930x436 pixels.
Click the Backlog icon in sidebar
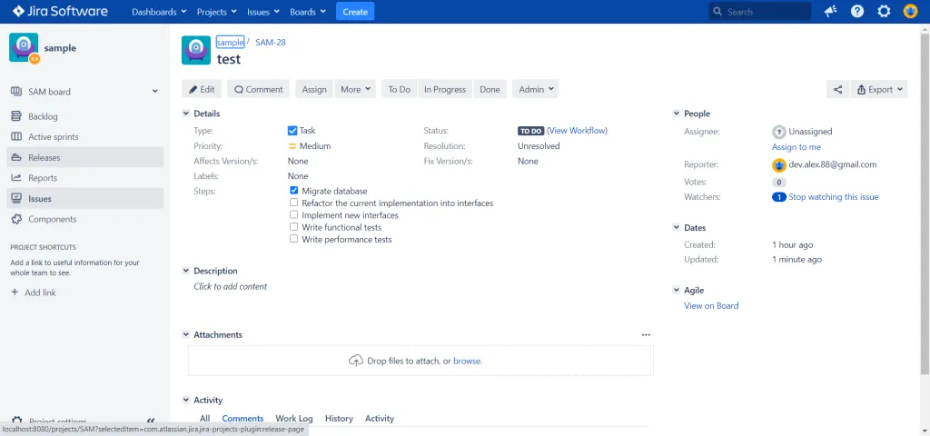pyautogui.click(x=16, y=116)
